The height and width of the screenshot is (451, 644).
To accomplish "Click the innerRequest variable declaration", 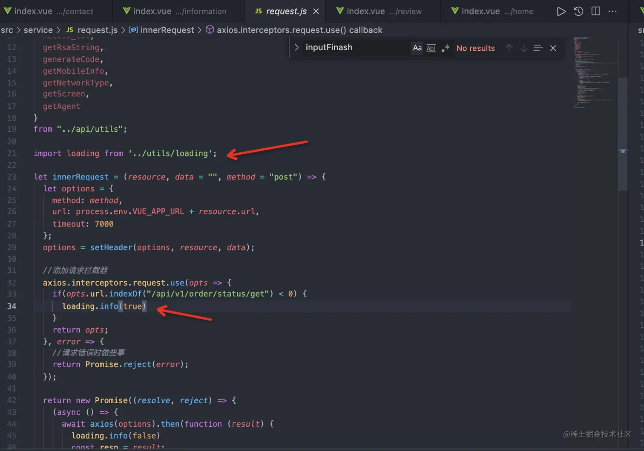I will [x=80, y=176].
